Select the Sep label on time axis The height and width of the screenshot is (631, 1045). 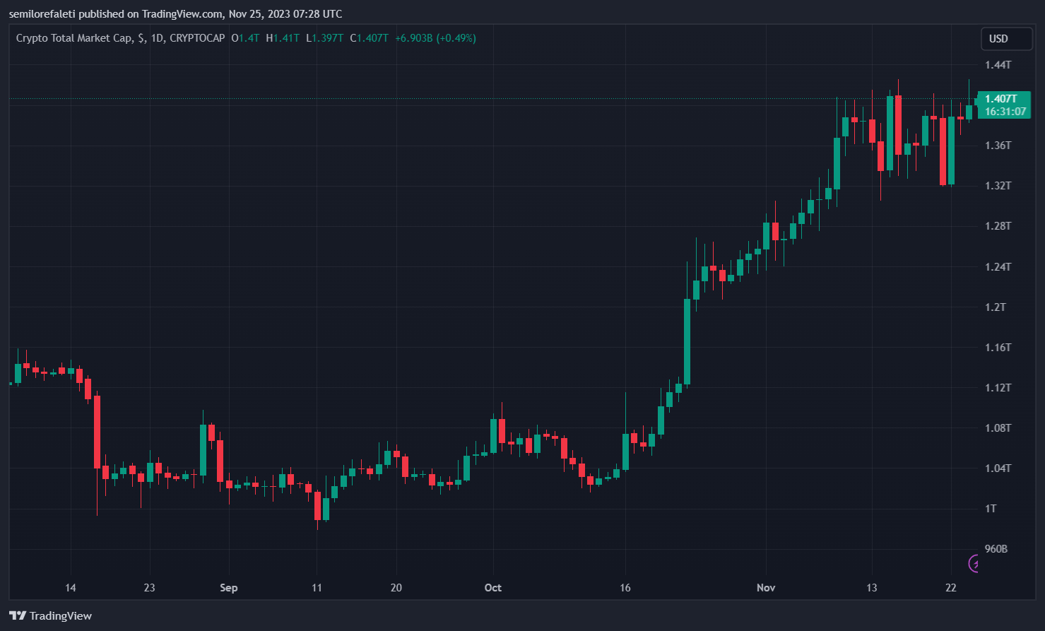coord(229,588)
